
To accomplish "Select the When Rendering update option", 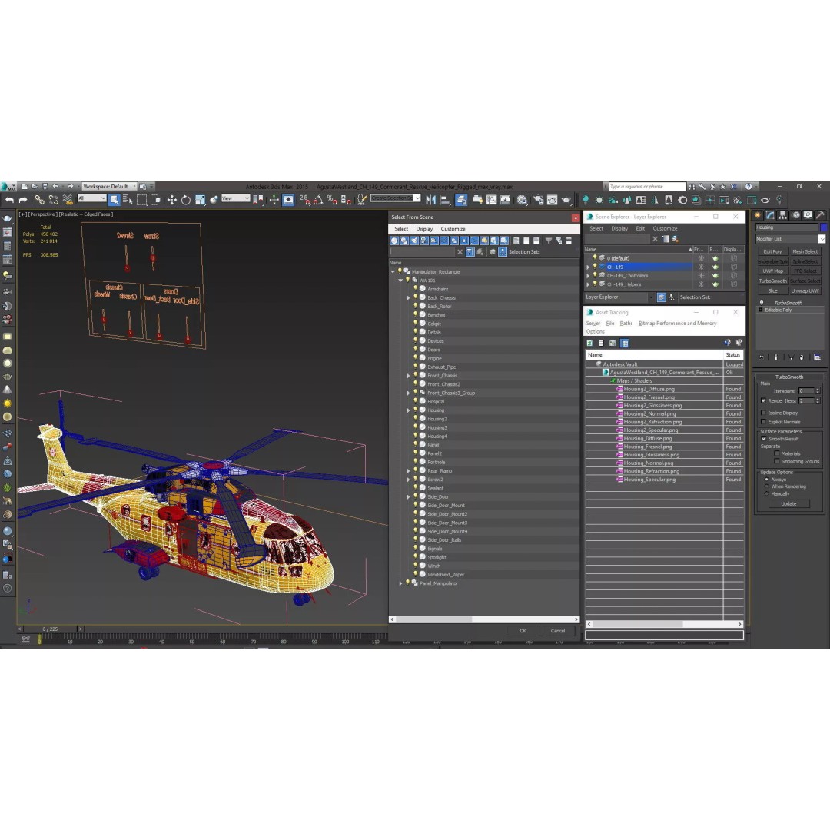I will [766, 486].
